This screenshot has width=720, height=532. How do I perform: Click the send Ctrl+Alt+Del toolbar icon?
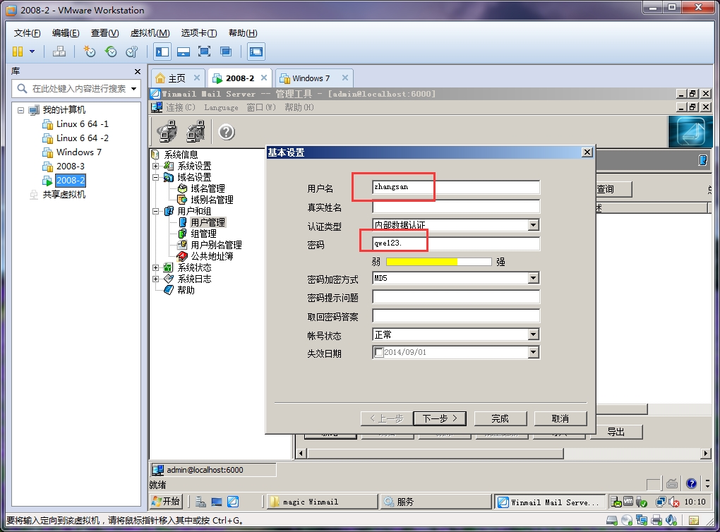[x=59, y=52]
